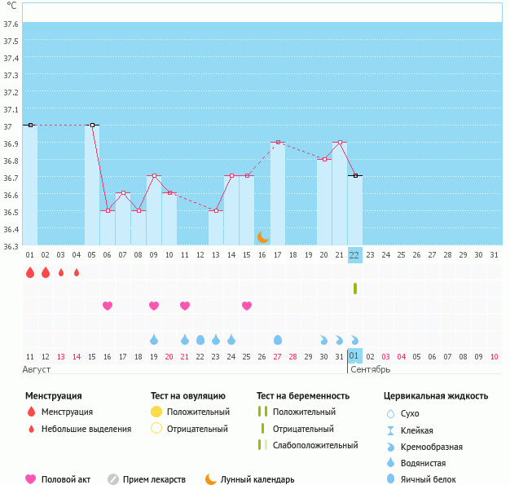Select the pink heart icon under day 06
This screenshot has height=485, width=510.
click(108, 306)
